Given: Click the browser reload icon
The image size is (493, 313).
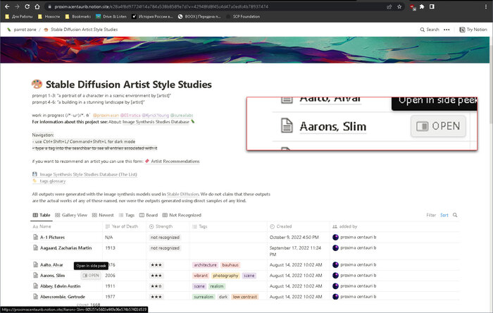Looking at the screenshot, I should tap(31, 6).
